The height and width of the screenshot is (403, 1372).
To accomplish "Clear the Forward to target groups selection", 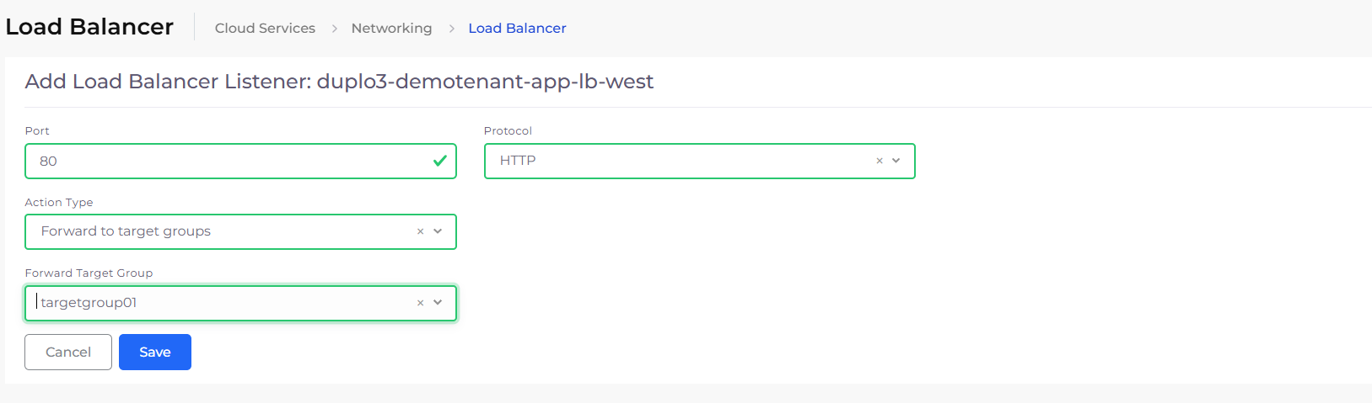I will [420, 231].
